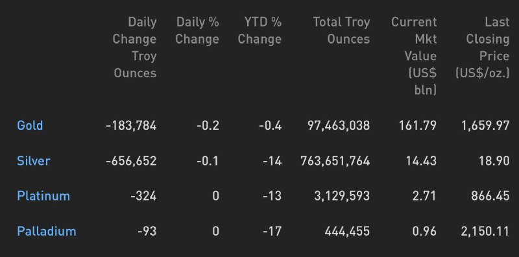Click the Current Mkt Value header
The image size is (519, 257).
[414, 56]
